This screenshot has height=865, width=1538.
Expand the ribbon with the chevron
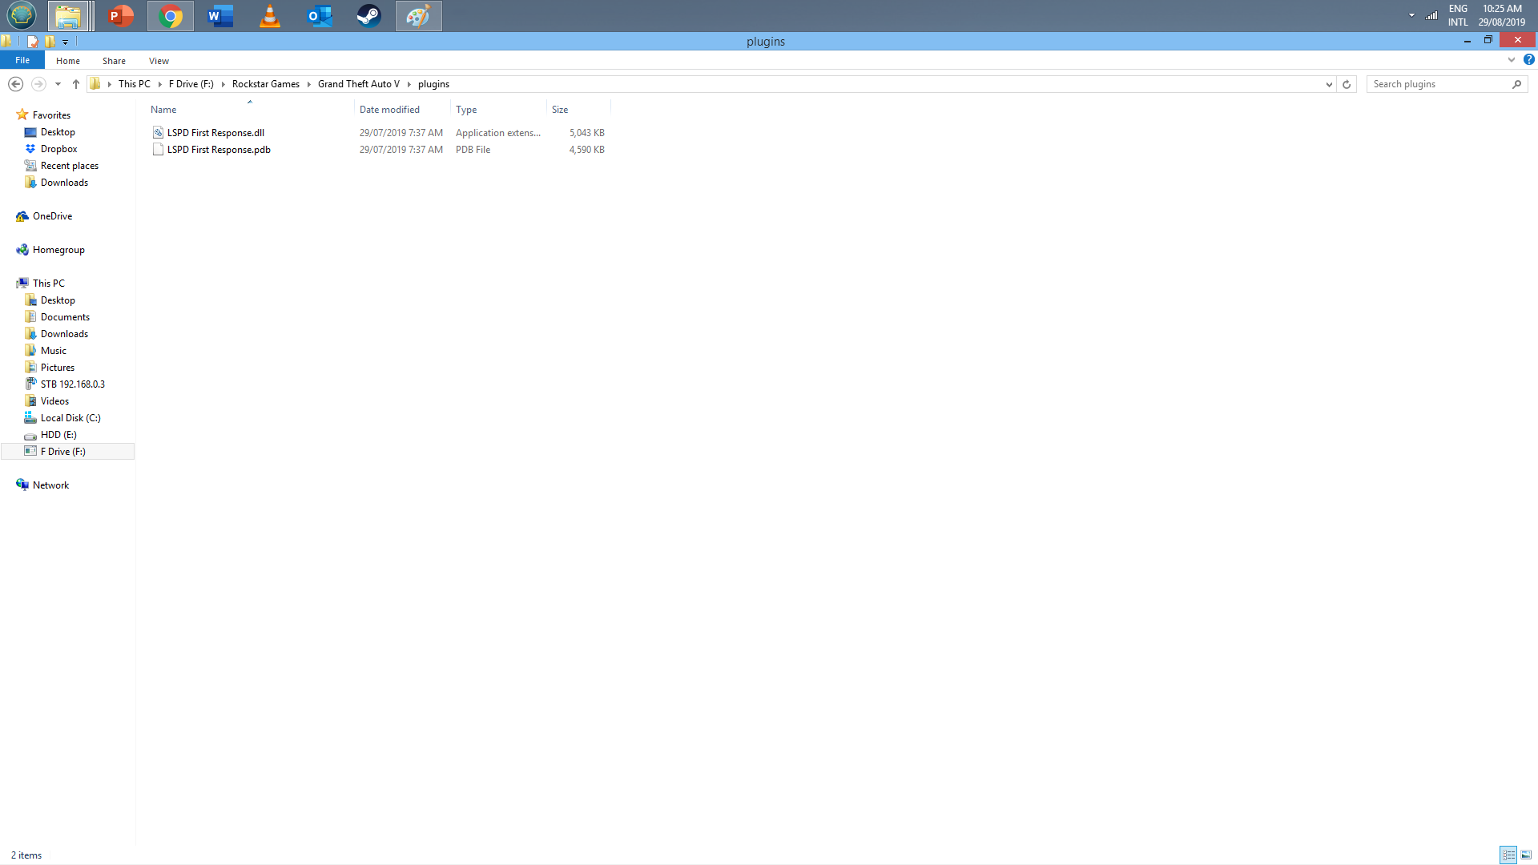(1512, 60)
